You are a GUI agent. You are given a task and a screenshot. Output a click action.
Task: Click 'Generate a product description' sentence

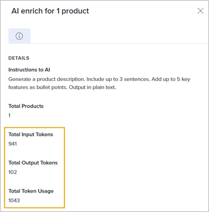point(47,79)
